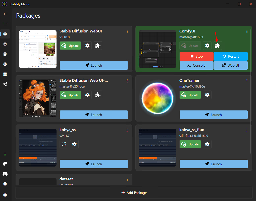The height and width of the screenshot is (201, 256).
Task: Open app settings gear at sidebar bottom
Action: [5, 195]
